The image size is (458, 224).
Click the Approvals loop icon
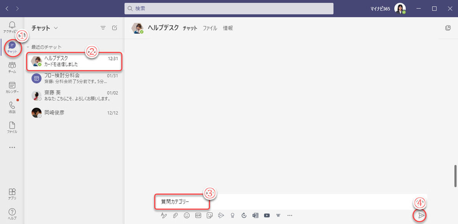244,215
